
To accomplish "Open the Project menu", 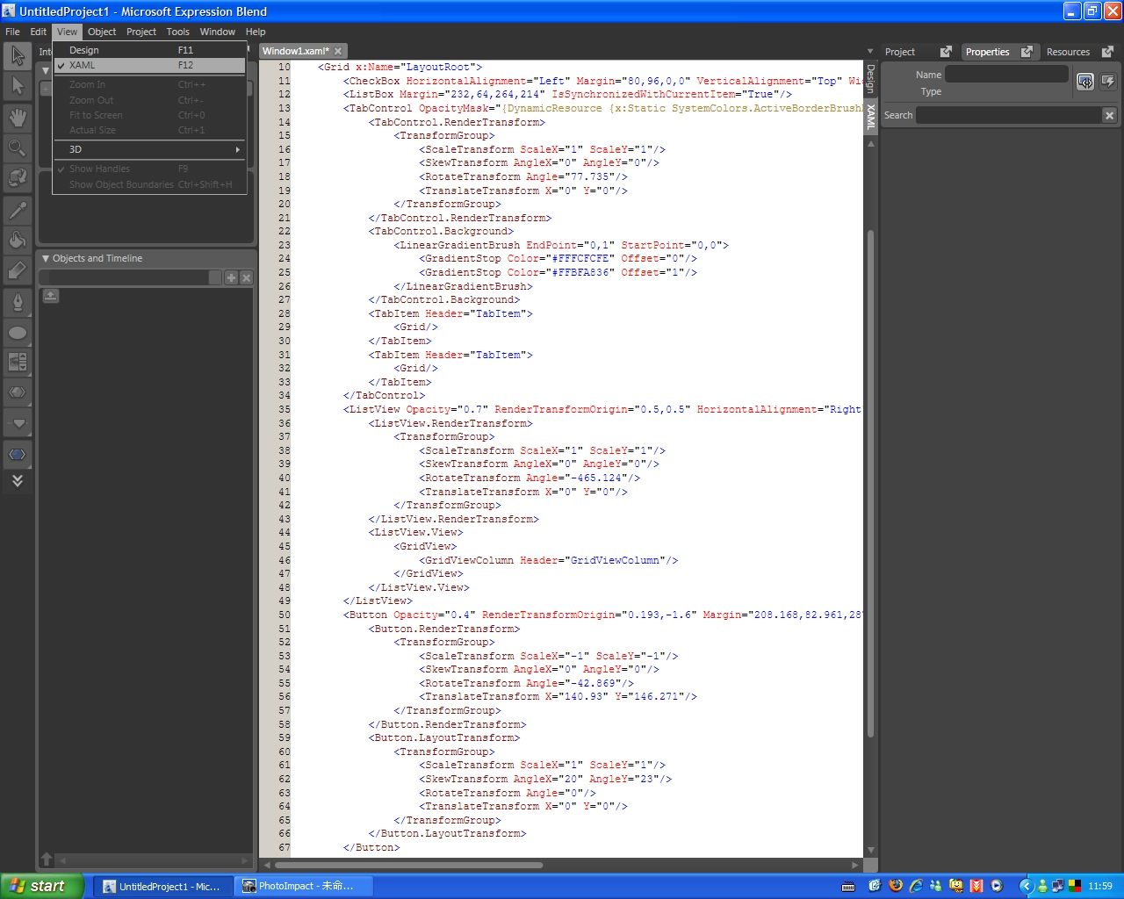I will [x=141, y=32].
